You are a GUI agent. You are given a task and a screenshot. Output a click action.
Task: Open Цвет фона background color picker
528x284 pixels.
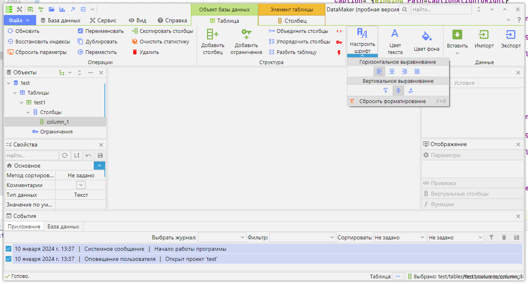426,41
